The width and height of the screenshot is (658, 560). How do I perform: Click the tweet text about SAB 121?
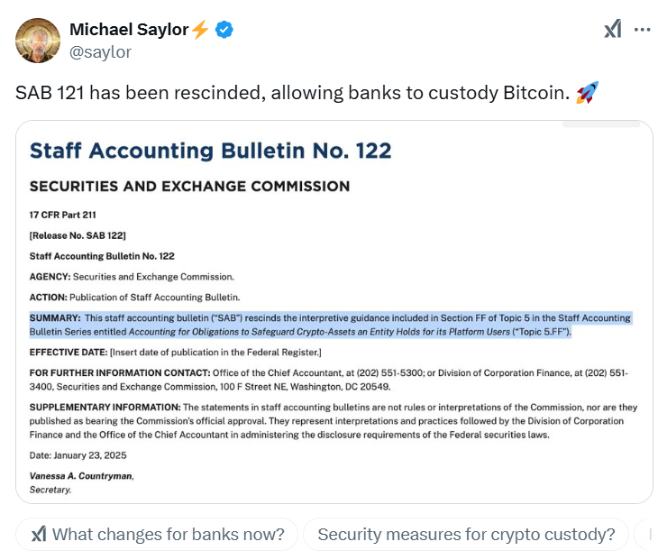[292, 93]
